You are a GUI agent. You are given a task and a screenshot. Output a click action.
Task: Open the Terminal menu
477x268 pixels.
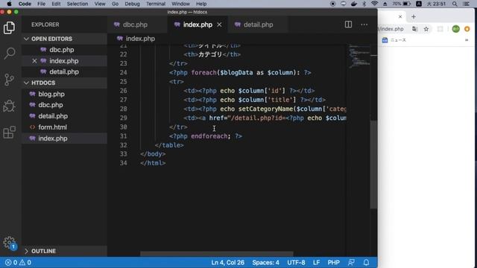pos(156,4)
